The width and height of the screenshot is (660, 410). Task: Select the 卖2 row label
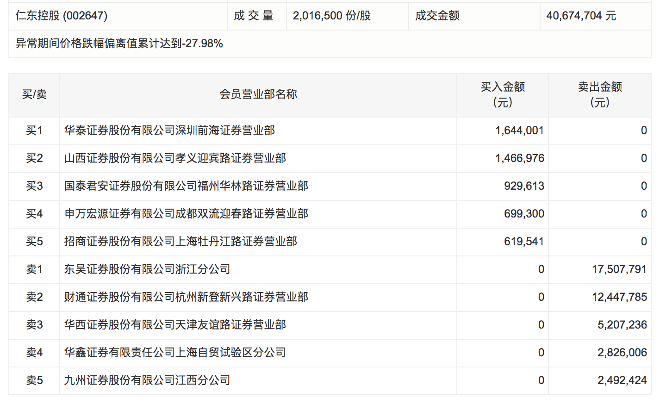(34, 297)
